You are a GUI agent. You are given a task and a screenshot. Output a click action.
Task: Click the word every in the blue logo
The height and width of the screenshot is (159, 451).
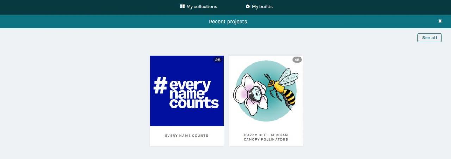coord(190,86)
